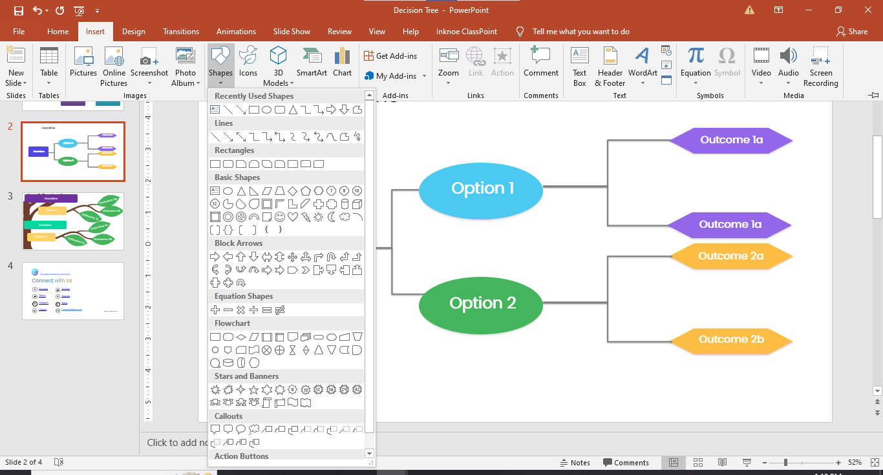Open the Inknoe ClassPoint tab
This screenshot has height=475, width=883.
coord(467,31)
